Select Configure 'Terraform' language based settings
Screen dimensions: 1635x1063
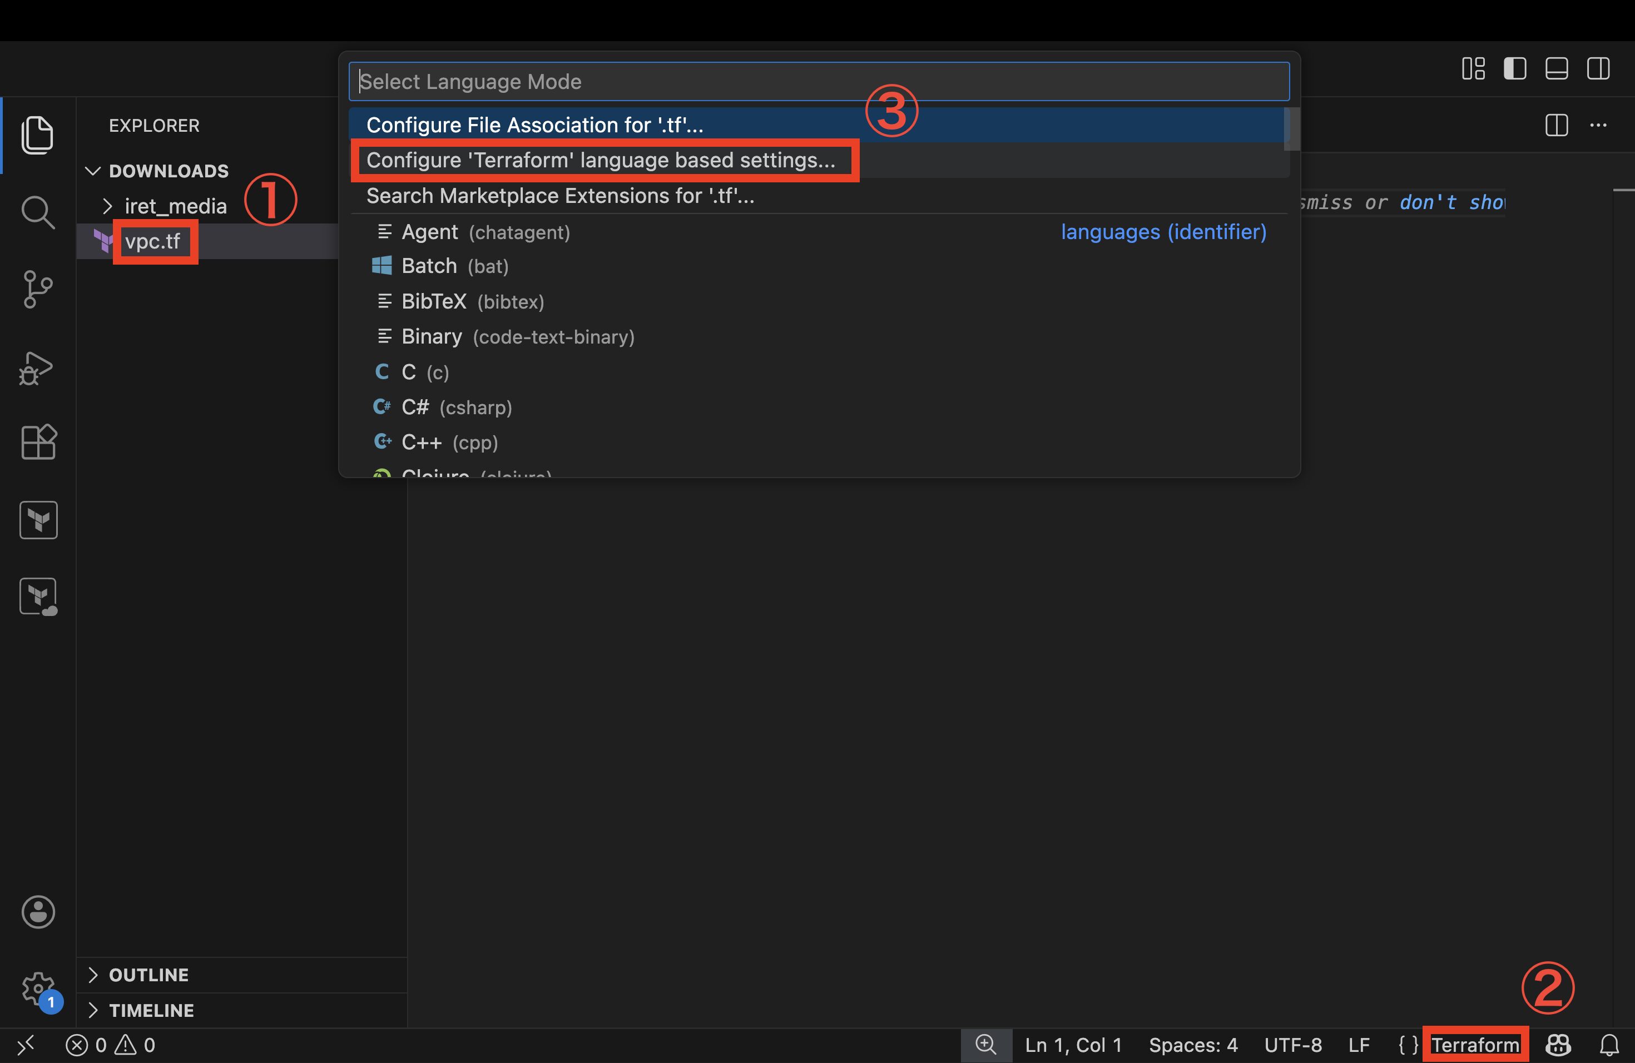point(601,160)
